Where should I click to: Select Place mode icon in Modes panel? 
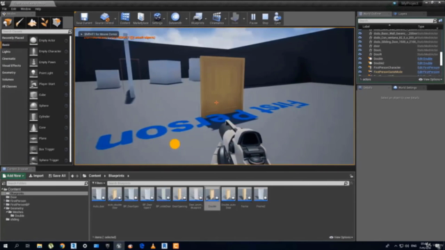8,22
